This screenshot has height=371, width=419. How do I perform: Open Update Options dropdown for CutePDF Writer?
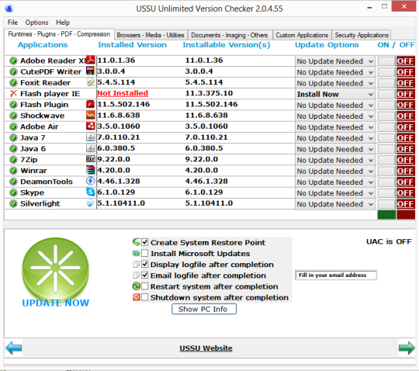tap(335, 72)
